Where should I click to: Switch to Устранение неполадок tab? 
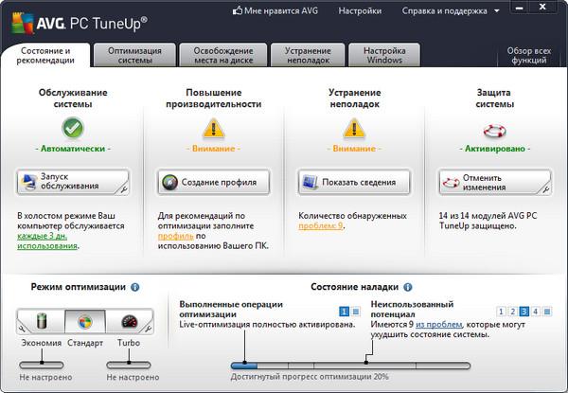click(308, 56)
